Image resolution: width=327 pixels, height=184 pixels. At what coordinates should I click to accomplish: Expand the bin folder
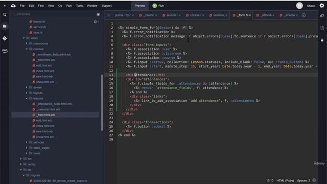[20, 159]
